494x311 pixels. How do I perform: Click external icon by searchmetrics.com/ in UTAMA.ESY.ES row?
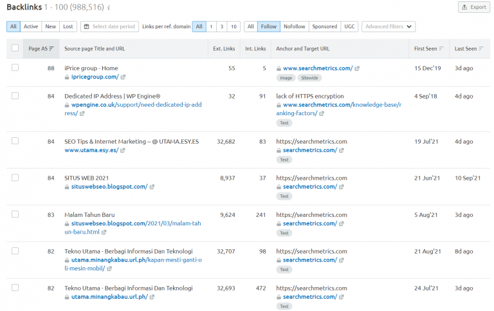pyautogui.click(x=341, y=151)
